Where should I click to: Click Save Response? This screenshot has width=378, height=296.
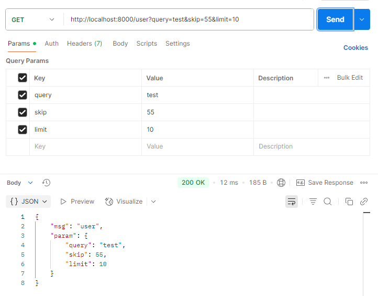point(330,183)
